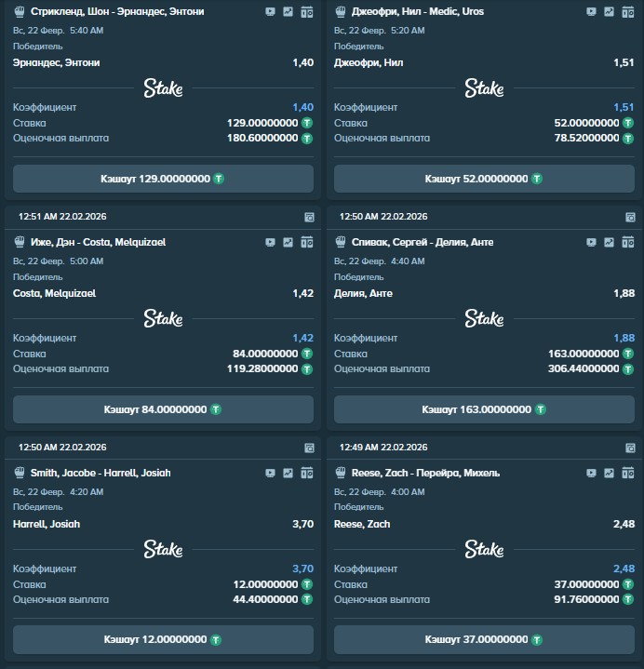644x669 pixels.
Task: Open scoreboard icon for Стрикленд - Эрнандес bet
Action: coord(307,12)
